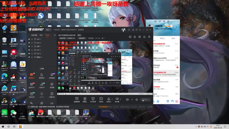Add a 多媒体 media source
Viewport: 229px width, 129px height.
(101, 99)
